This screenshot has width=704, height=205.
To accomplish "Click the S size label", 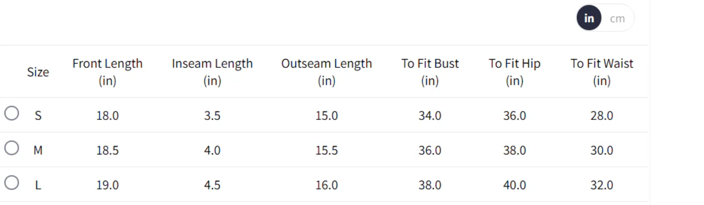I will 38,115.
